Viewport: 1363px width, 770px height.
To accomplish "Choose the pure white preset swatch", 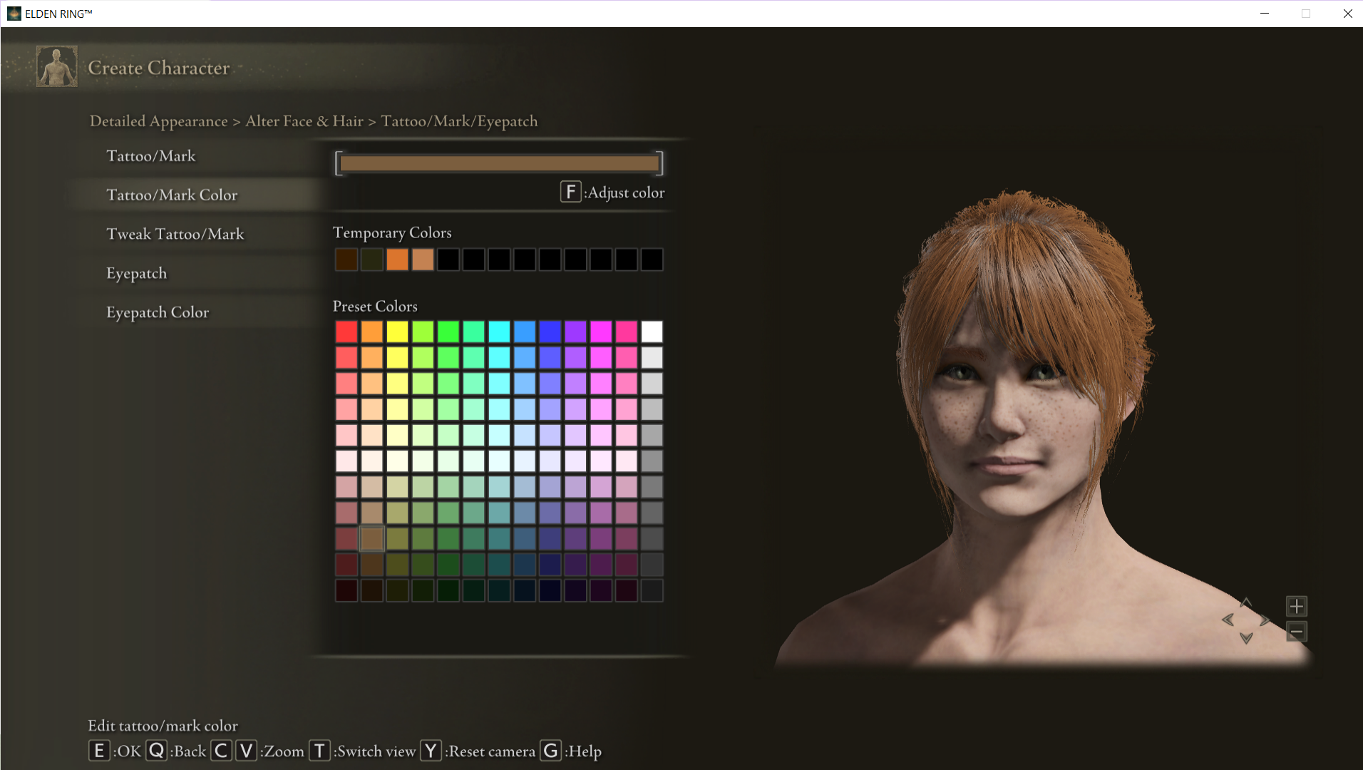I will coord(652,332).
